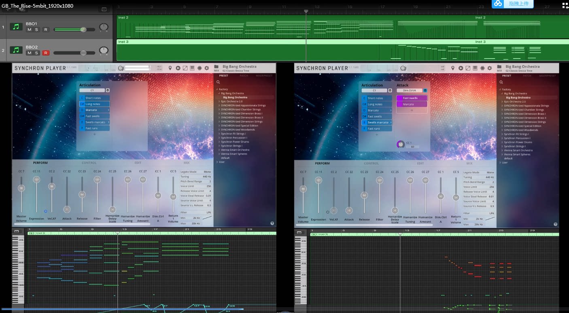Screen dimensions: 569x313
Task: Click the cloud upload button at top
Action: click(513, 4)
